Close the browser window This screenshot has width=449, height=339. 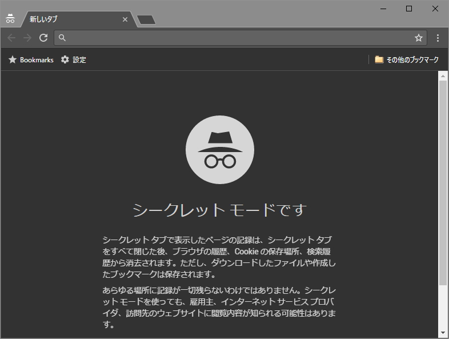(x=435, y=9)
